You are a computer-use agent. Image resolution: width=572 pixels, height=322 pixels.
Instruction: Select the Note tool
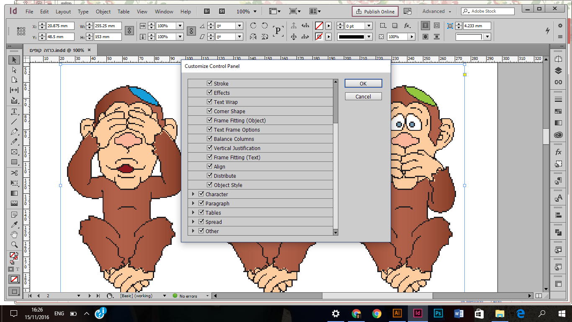point(14,215)
